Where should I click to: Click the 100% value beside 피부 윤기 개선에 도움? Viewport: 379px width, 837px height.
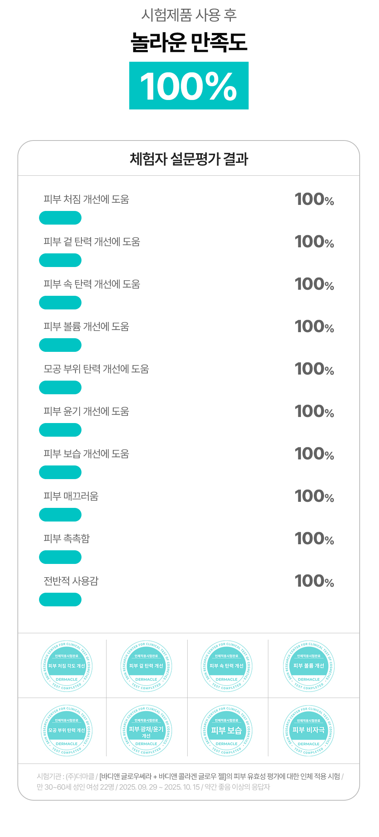(x=314, y=412)
